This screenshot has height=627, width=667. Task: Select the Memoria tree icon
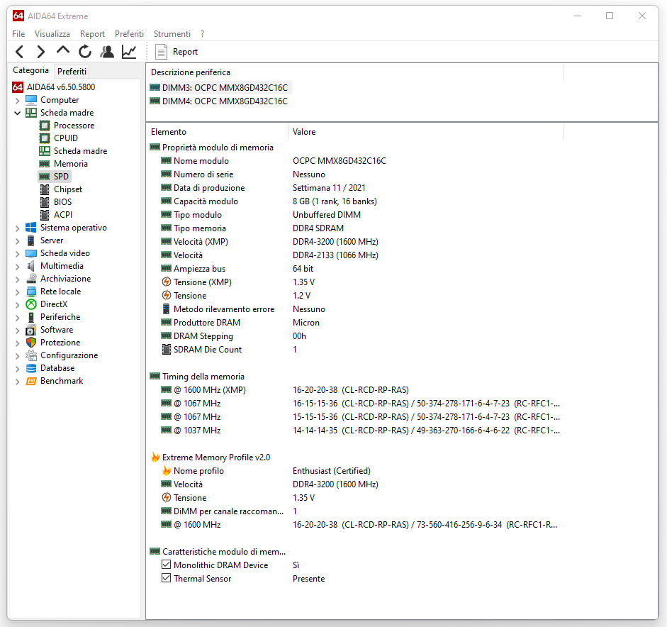(x=45, y=164)
